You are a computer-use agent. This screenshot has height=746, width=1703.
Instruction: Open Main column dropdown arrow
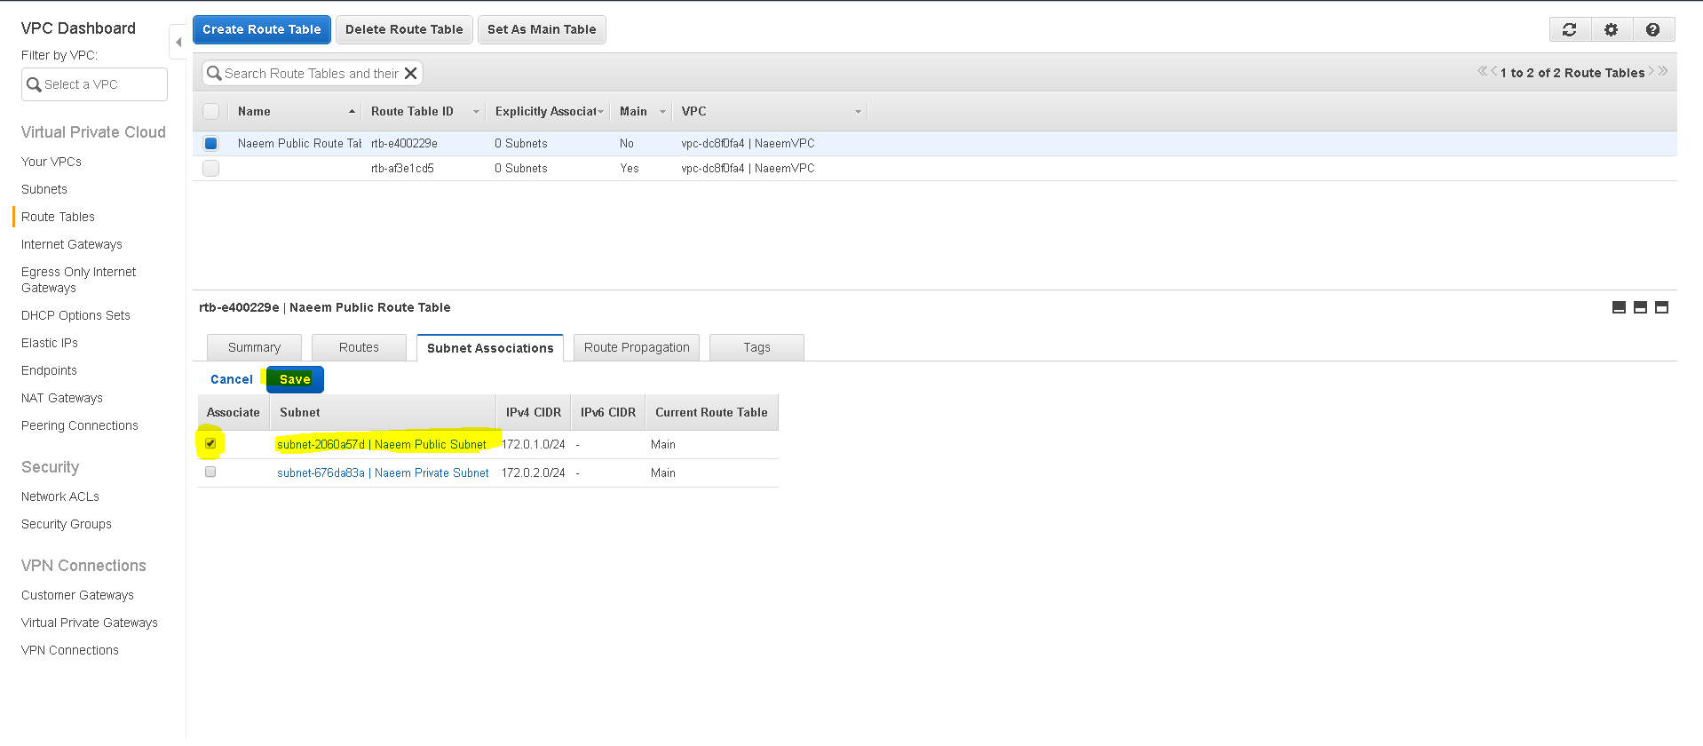[662, 111]
